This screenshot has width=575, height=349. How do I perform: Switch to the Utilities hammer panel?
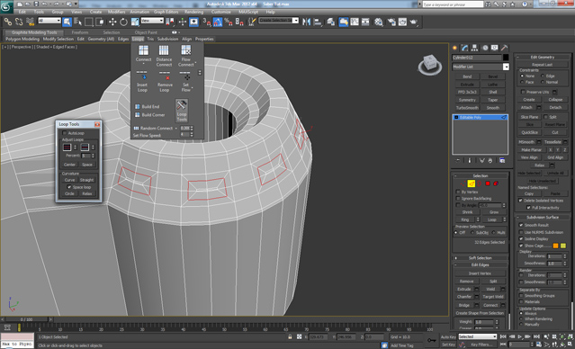pyautogui.click(x=505, y=48)
